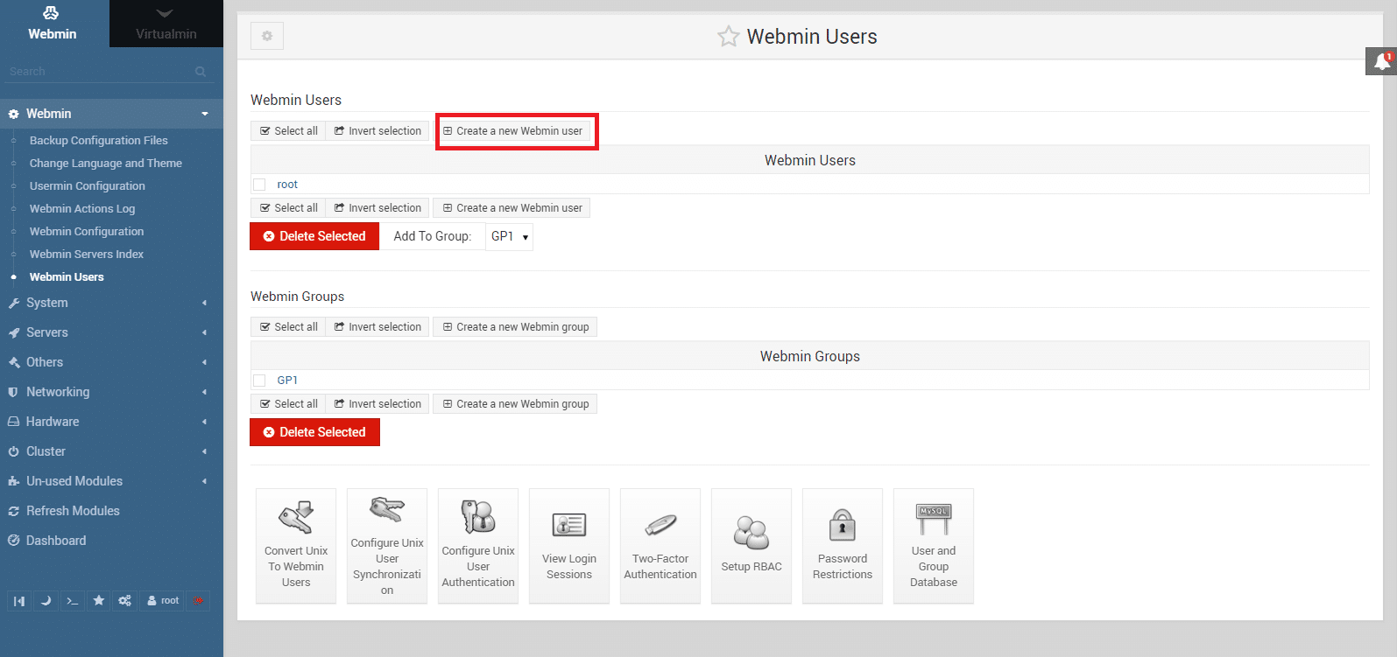Expand the Cluster sidebar section
Screen dimensions: 1397x657
coord(111,451)
